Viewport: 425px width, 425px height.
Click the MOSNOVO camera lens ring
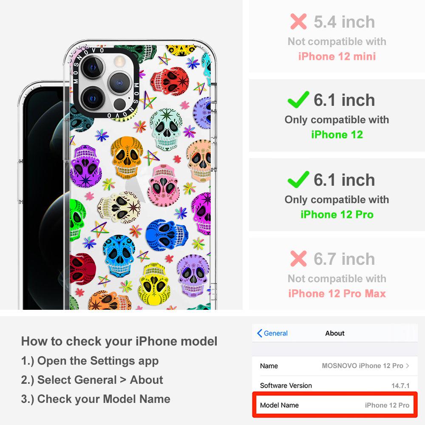[106, 83]
